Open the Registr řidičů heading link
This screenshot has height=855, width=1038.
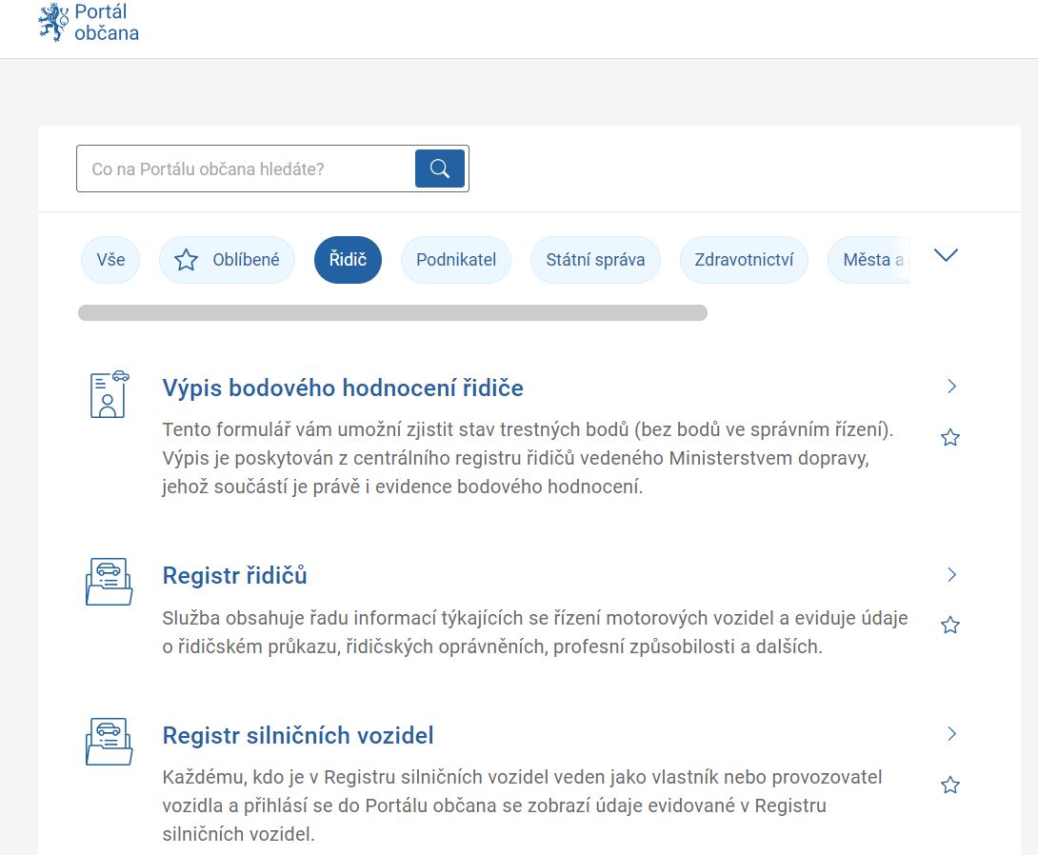click(x=235, y=576)
